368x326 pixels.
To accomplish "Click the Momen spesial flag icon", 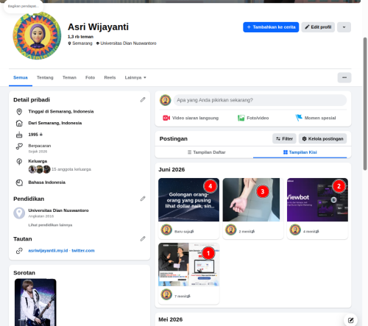I will [x=299, y=118].
